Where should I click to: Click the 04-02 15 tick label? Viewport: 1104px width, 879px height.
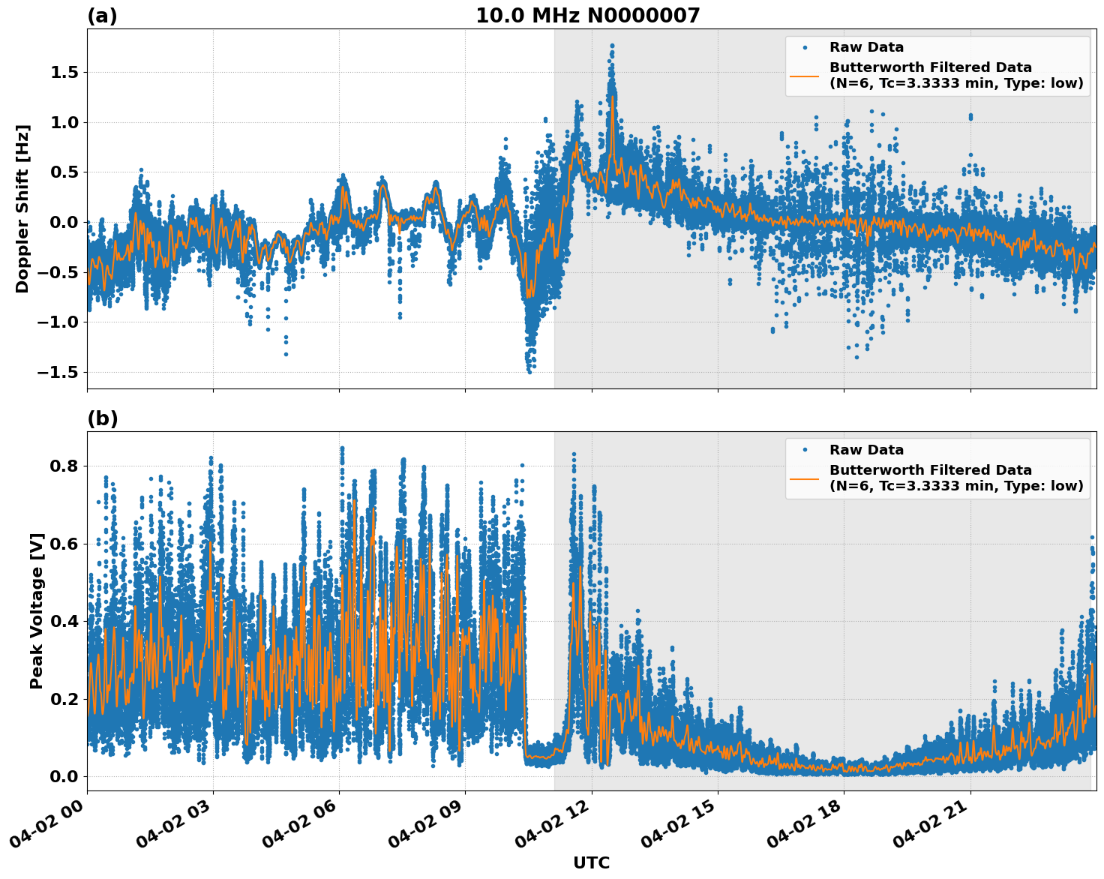pos(679,821)
